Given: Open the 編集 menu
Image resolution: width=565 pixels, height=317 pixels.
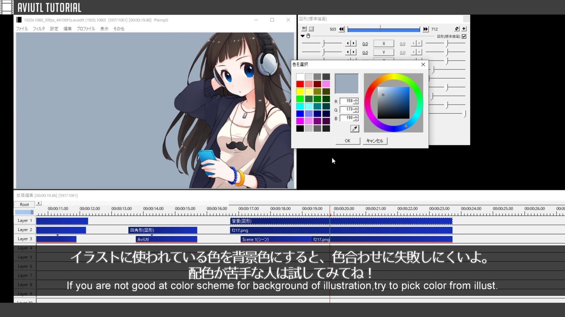Looking at the screenshot, I should 68,29.
